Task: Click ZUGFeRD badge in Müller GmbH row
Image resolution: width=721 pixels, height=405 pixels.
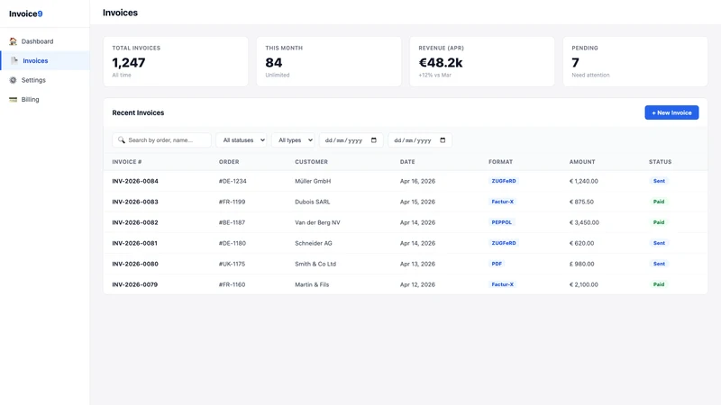Action: coord(504,181)
